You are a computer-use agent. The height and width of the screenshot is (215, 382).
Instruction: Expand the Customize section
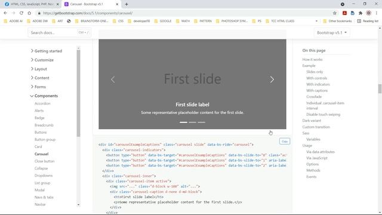(42, 60)
